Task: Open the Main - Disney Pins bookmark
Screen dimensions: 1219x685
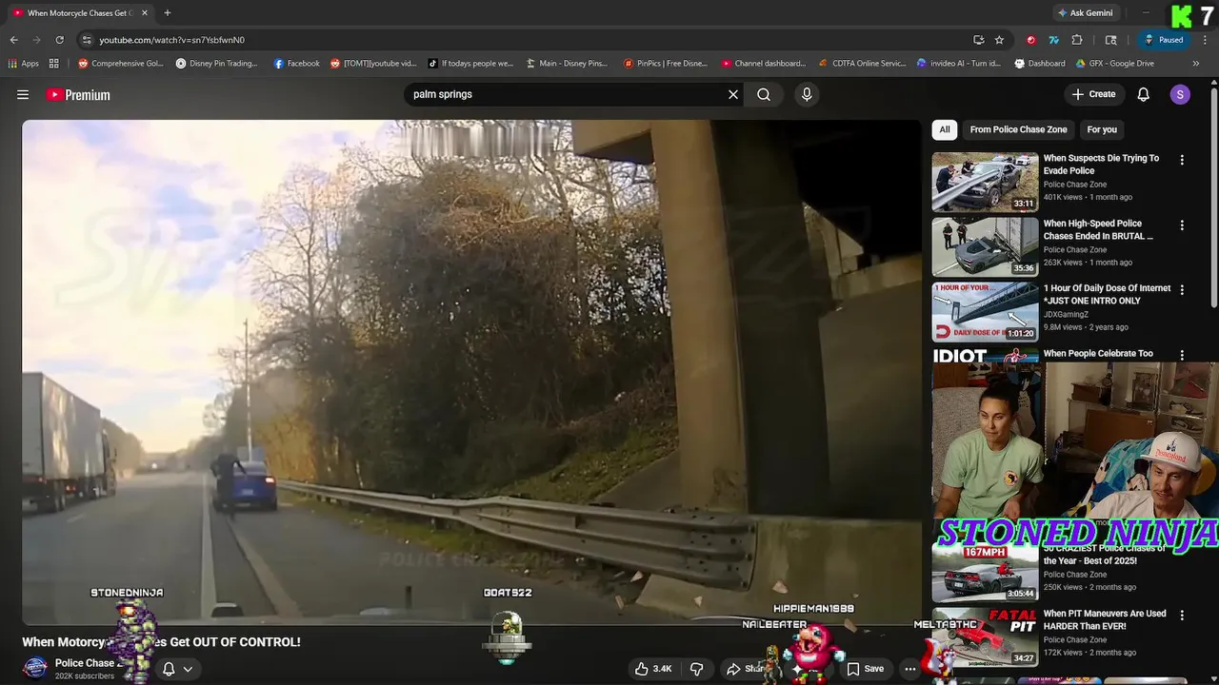Action: [567, 64]
